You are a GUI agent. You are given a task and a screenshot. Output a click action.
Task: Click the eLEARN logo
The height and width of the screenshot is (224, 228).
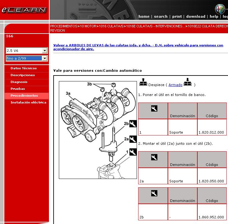pyautogui.click(x=24, y=10)
